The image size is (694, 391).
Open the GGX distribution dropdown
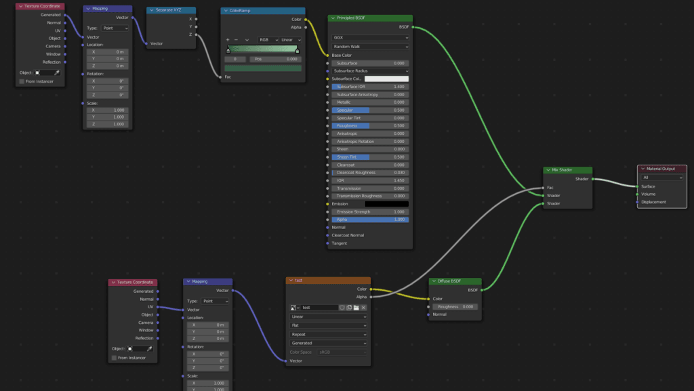[x=370, y=37]
